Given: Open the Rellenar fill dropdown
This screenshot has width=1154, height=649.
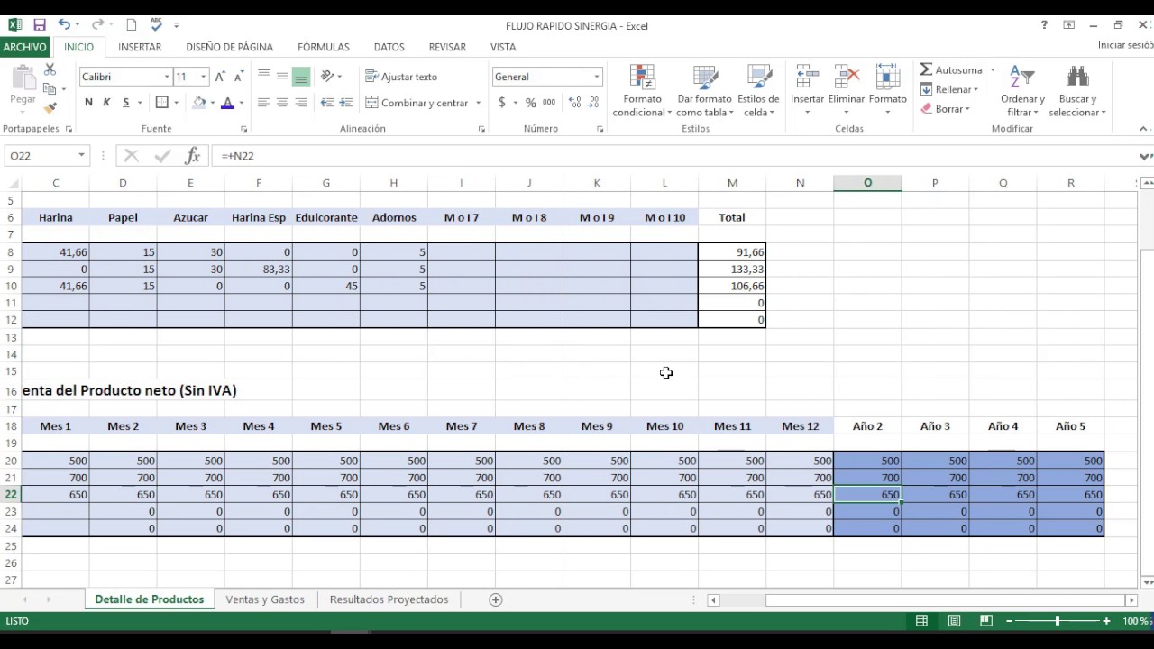Looking at the screenshot, I should [x=950, y=89].
